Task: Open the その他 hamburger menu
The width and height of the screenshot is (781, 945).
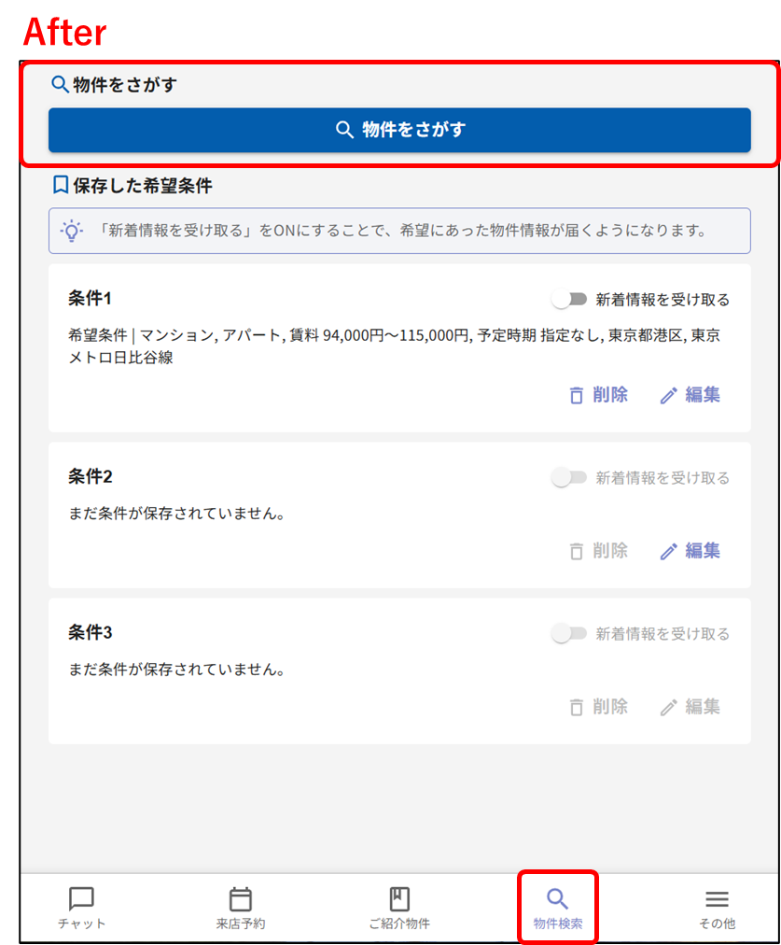Action: pyautogui.click(x=717, y=909)
